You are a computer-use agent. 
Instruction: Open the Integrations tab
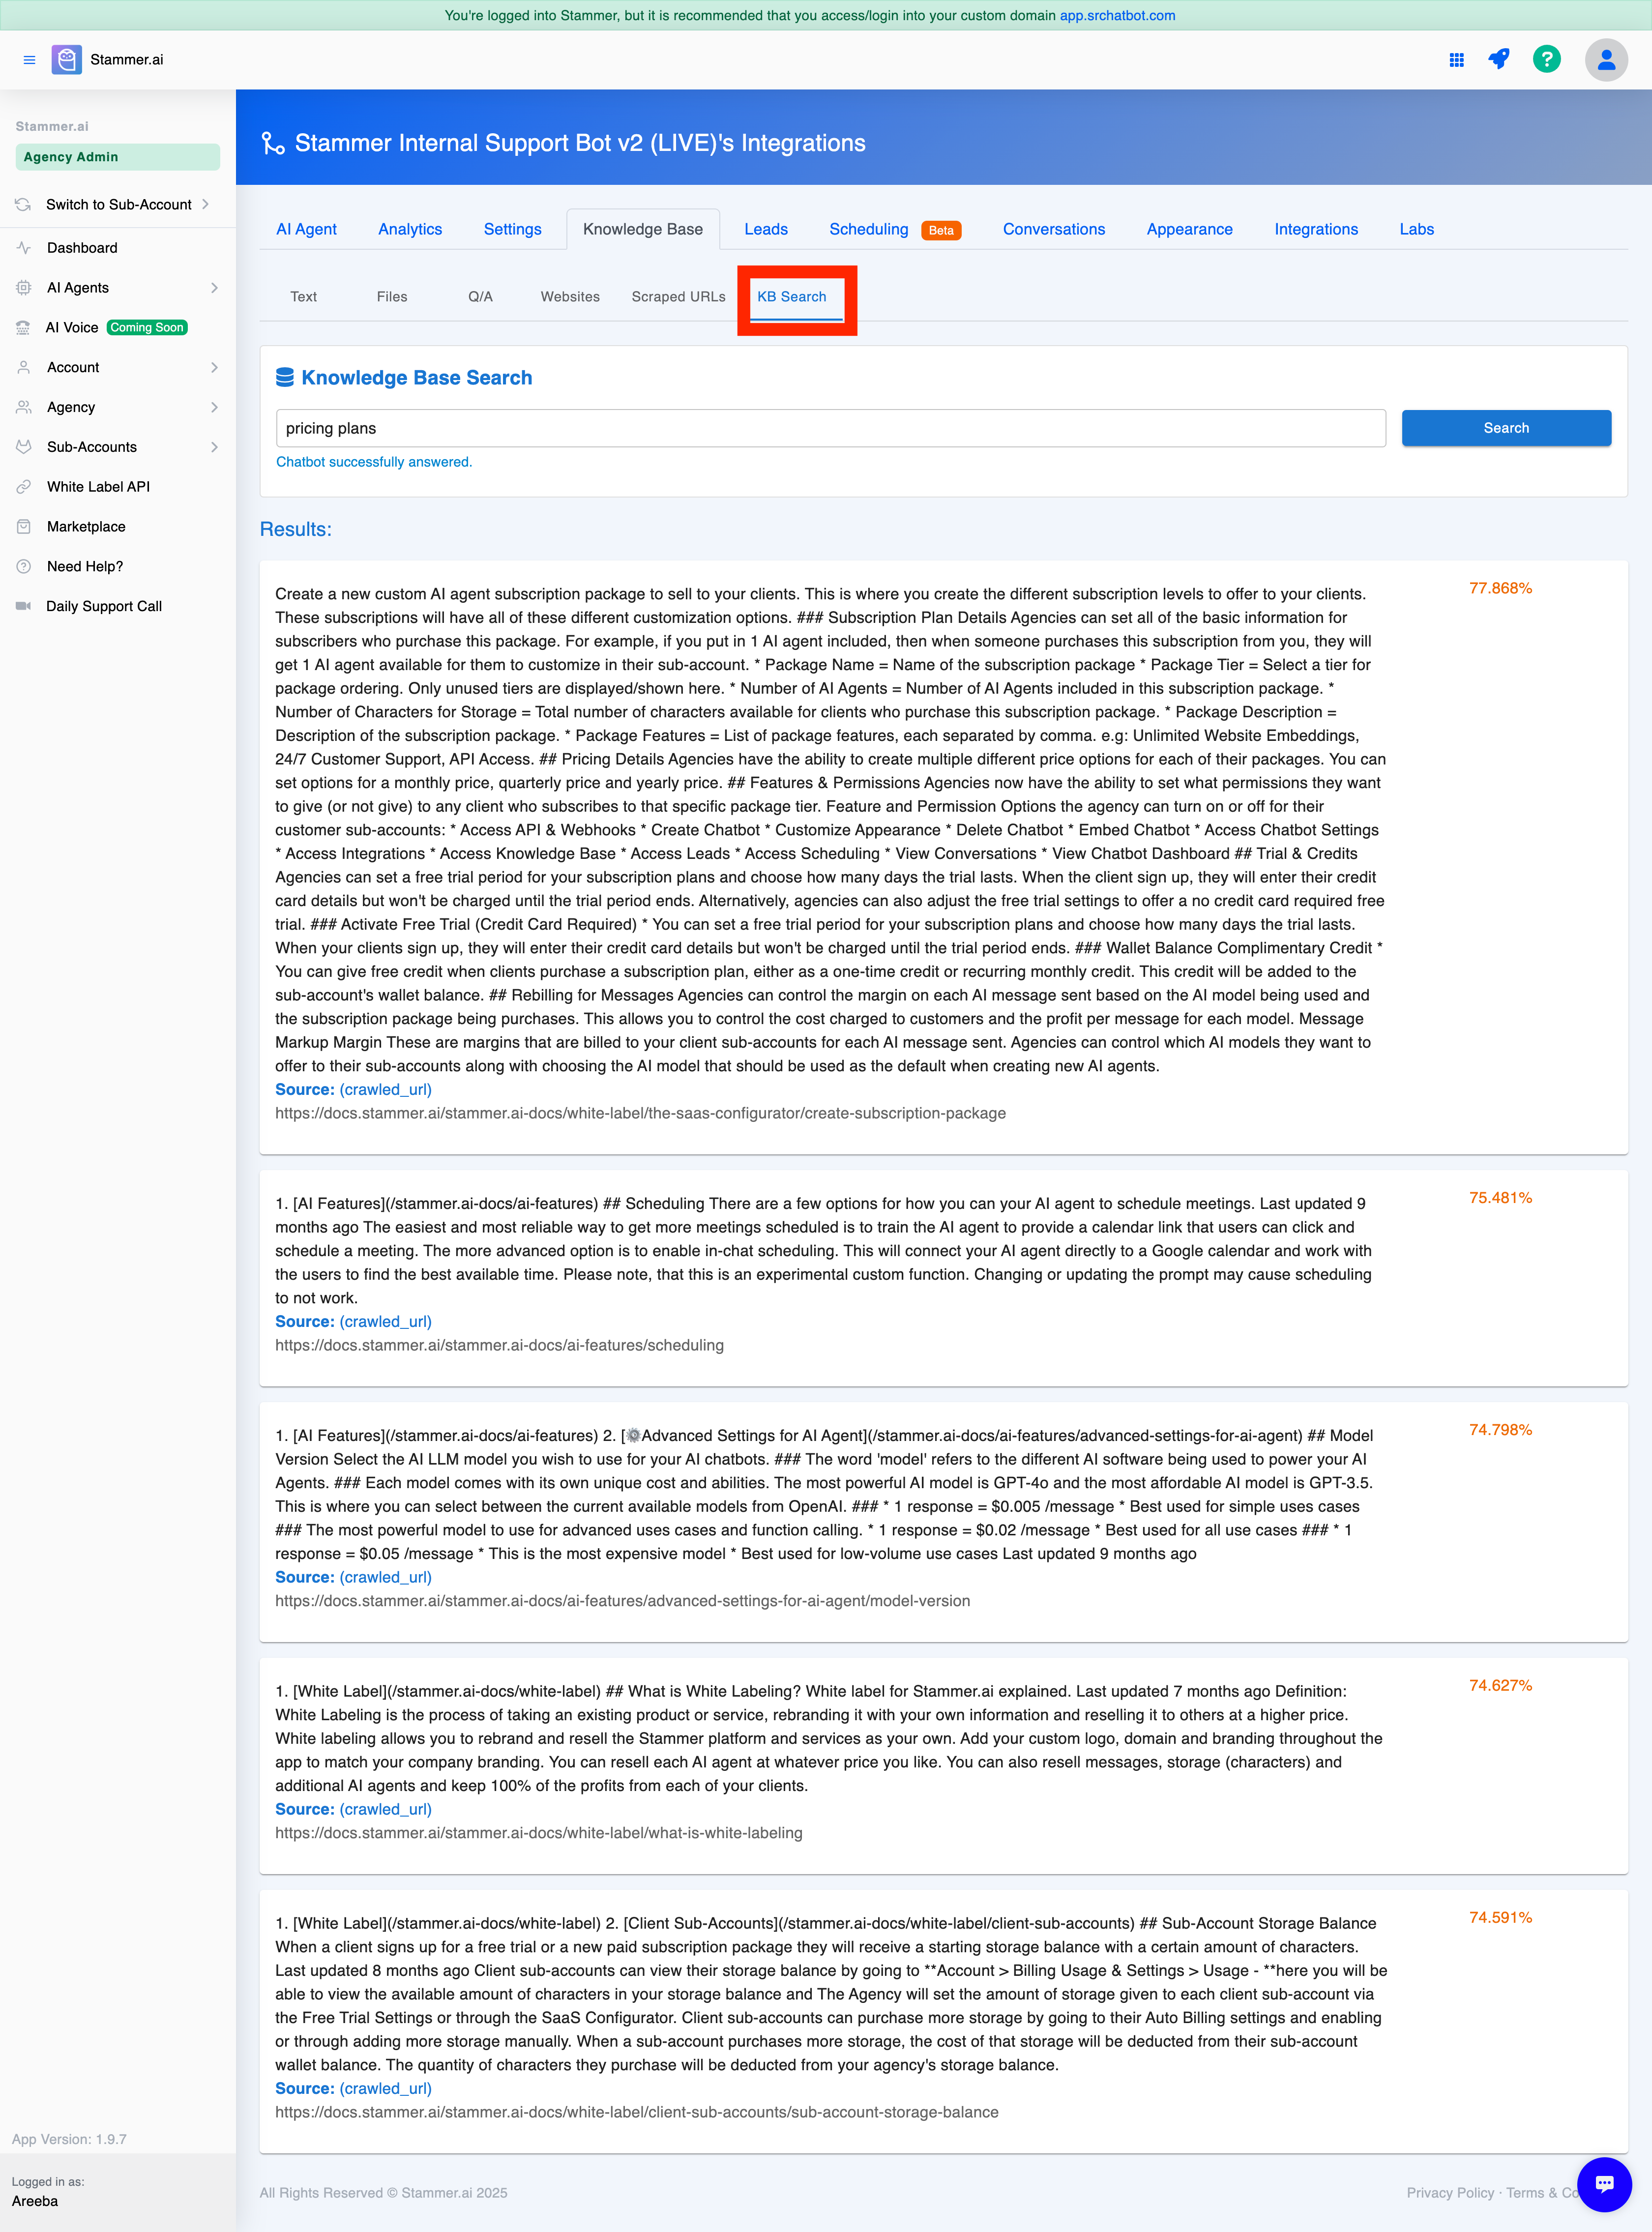click(1316, 229)
